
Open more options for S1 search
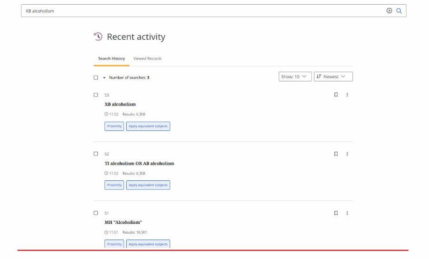tap(347, 213)
